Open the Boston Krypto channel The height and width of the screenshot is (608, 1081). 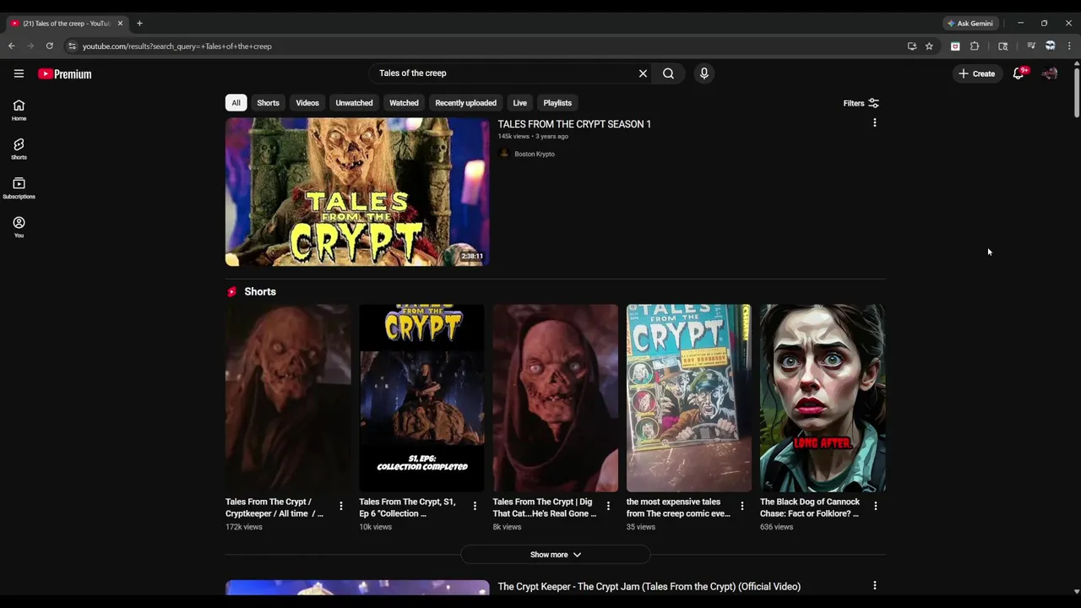coord(535,154)
